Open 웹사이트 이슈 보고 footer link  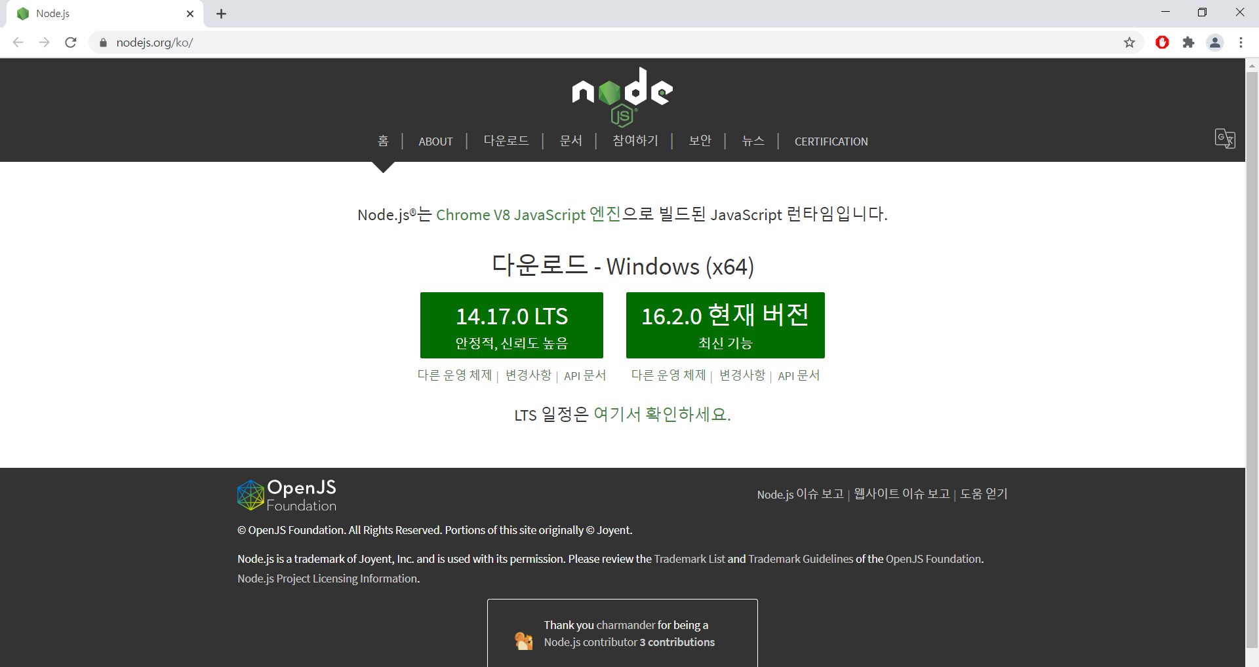coord(902,494)
